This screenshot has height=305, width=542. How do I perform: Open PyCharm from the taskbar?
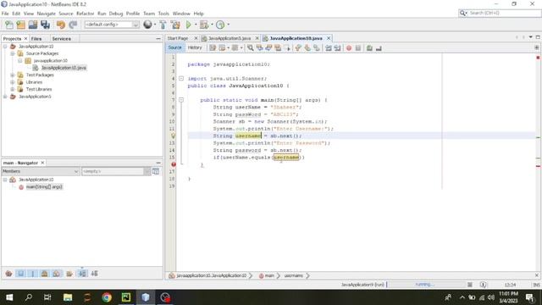pos(126,297)
